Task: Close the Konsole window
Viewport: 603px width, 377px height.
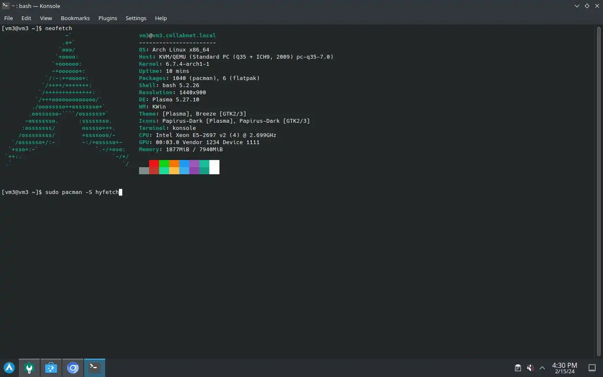Action: [597, 6]
